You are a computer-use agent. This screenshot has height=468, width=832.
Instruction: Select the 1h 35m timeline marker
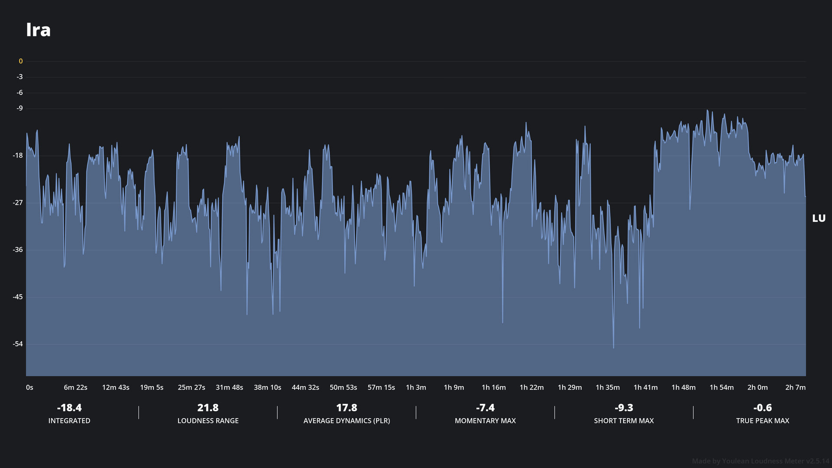608,387
